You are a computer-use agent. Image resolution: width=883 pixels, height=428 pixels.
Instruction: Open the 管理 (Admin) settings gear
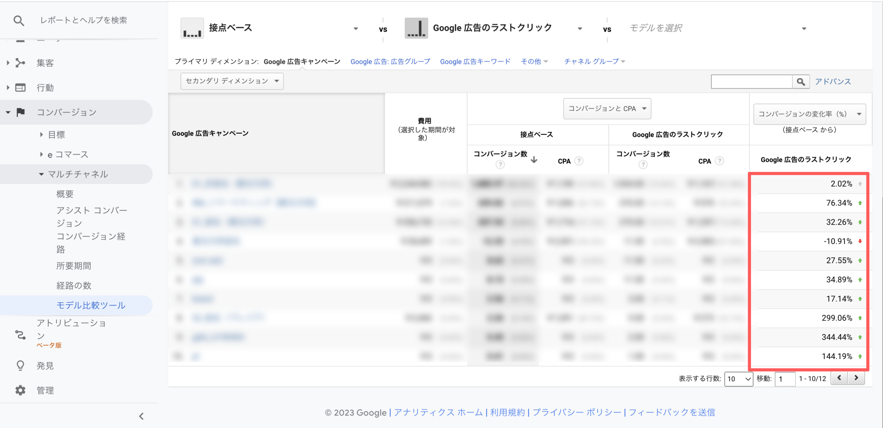[x=20, y=390]
